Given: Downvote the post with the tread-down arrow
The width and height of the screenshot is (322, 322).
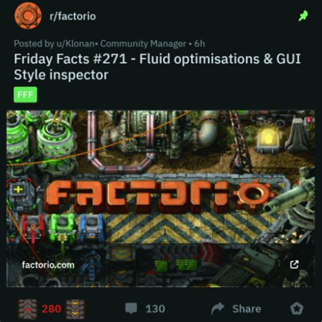Looking at the screenshot, I should 75,309.
